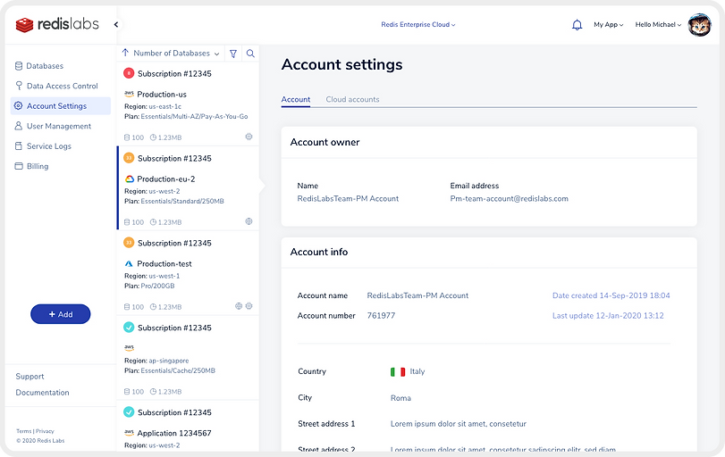Click the Databases cylinder icon in the sidebar
Viewport: 725px width, 457px height.
pos(19,66)
